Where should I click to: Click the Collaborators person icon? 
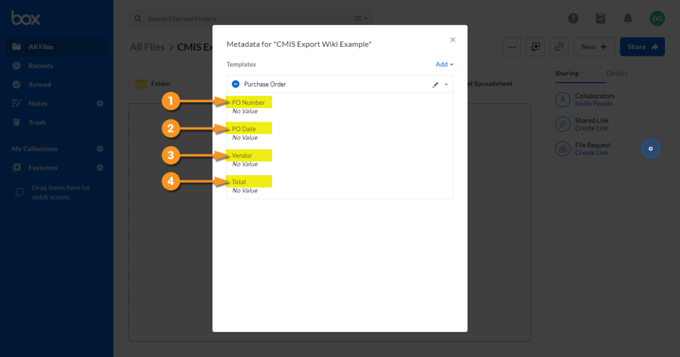[562, 100]
